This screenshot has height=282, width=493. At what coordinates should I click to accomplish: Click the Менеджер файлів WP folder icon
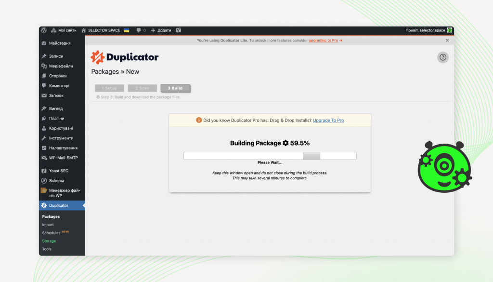pyautogui.click(x=43, y=190)
